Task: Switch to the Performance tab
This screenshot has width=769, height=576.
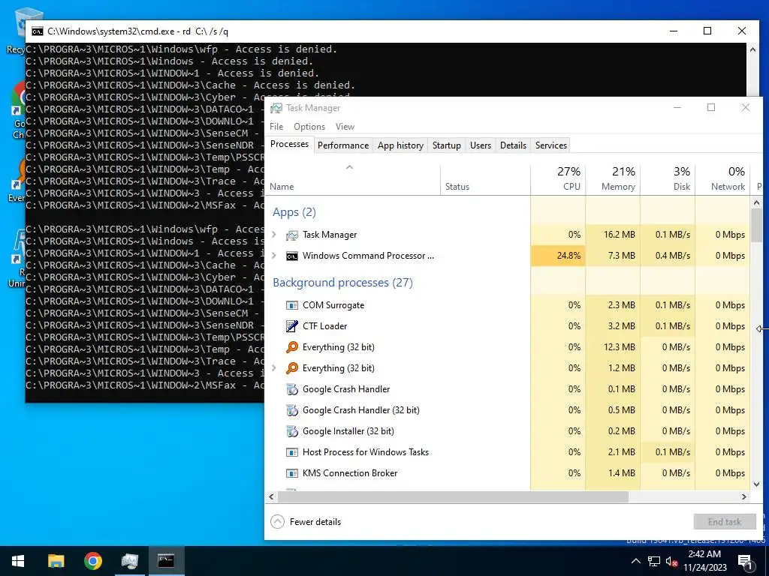Action: pos(343,145)
